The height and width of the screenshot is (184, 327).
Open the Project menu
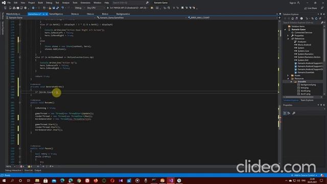(x=32, y=3)
